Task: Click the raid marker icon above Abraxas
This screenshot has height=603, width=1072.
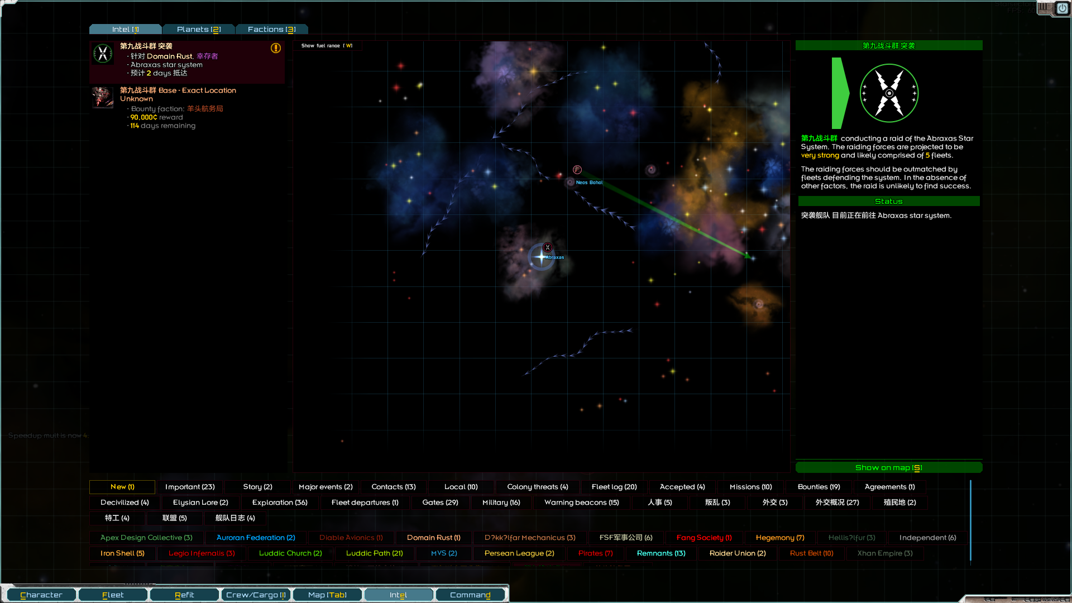Action: point(548,247)
